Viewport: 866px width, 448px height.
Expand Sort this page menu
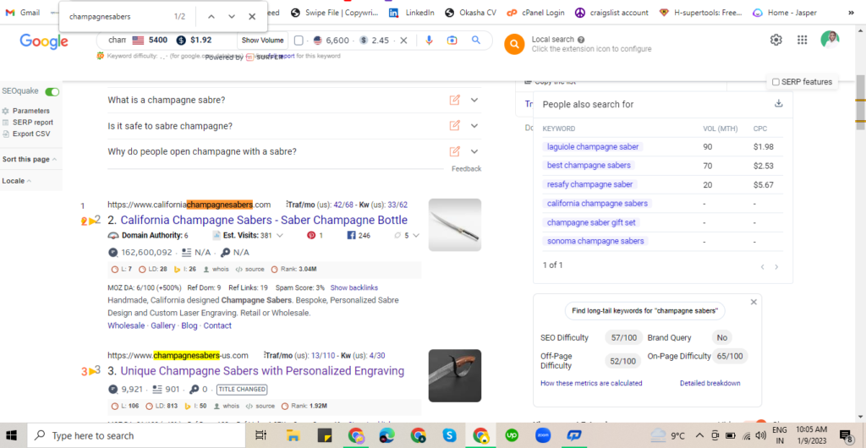pyautogui.click(x=30, y=160)
